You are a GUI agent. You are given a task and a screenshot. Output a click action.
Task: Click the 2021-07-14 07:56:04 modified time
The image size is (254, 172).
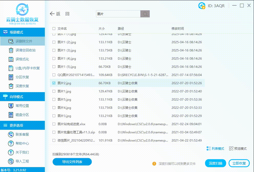tap(187, 75)
